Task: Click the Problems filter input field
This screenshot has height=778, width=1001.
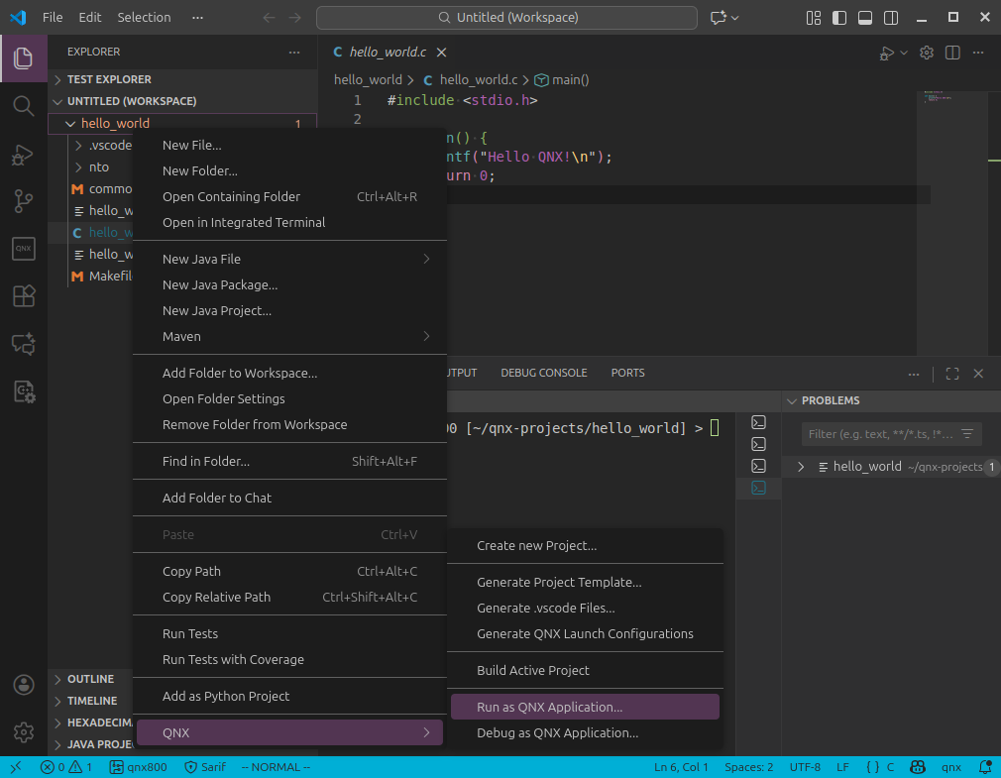Action: (x=877, y=434)
